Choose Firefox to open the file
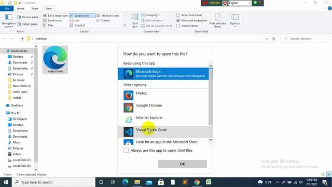The width and height of the screenshot is (332, 187). pyautogui.click(x=163, y=95)
